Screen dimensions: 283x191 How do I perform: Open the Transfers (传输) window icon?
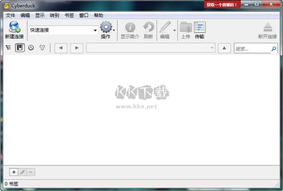click(200, 27)
